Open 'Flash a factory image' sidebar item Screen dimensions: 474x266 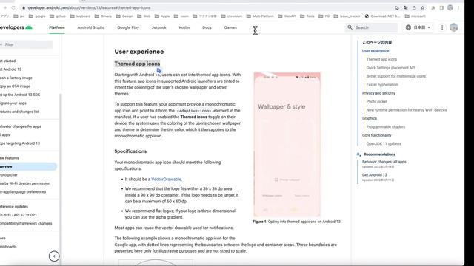[x=16, y=78]
